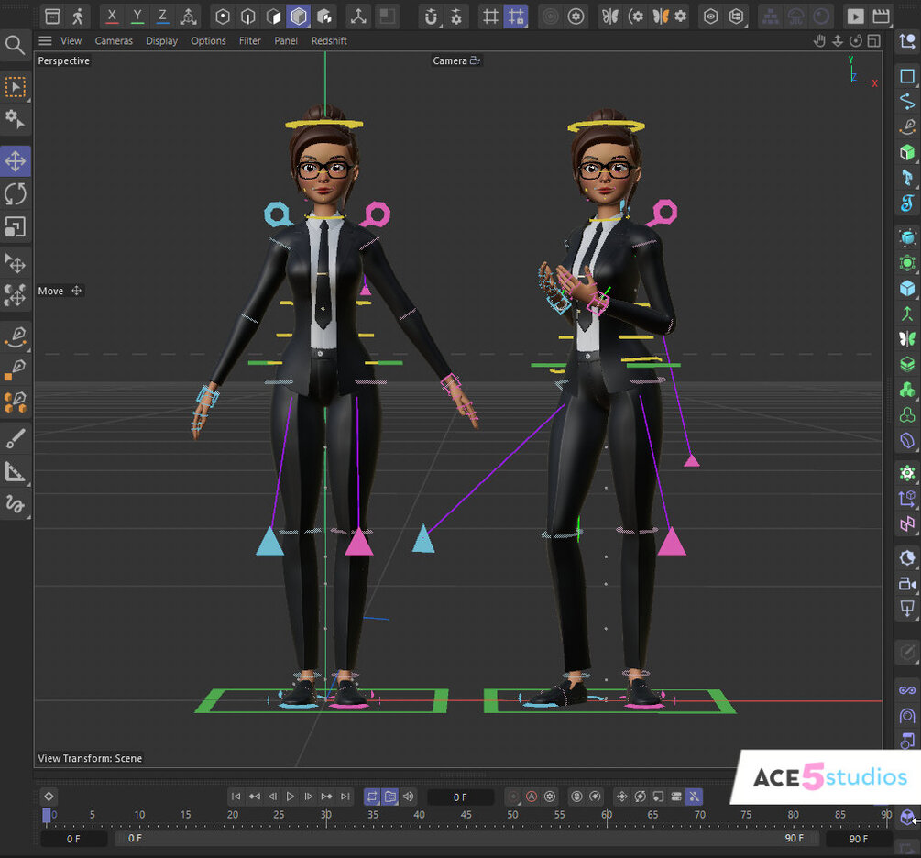Open the Filter menu

(x=249, y=40)
